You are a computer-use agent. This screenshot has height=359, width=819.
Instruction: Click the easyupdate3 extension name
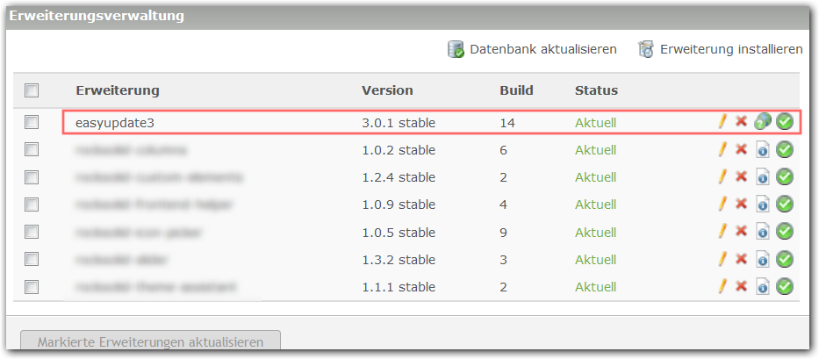[x=115, y=122]
